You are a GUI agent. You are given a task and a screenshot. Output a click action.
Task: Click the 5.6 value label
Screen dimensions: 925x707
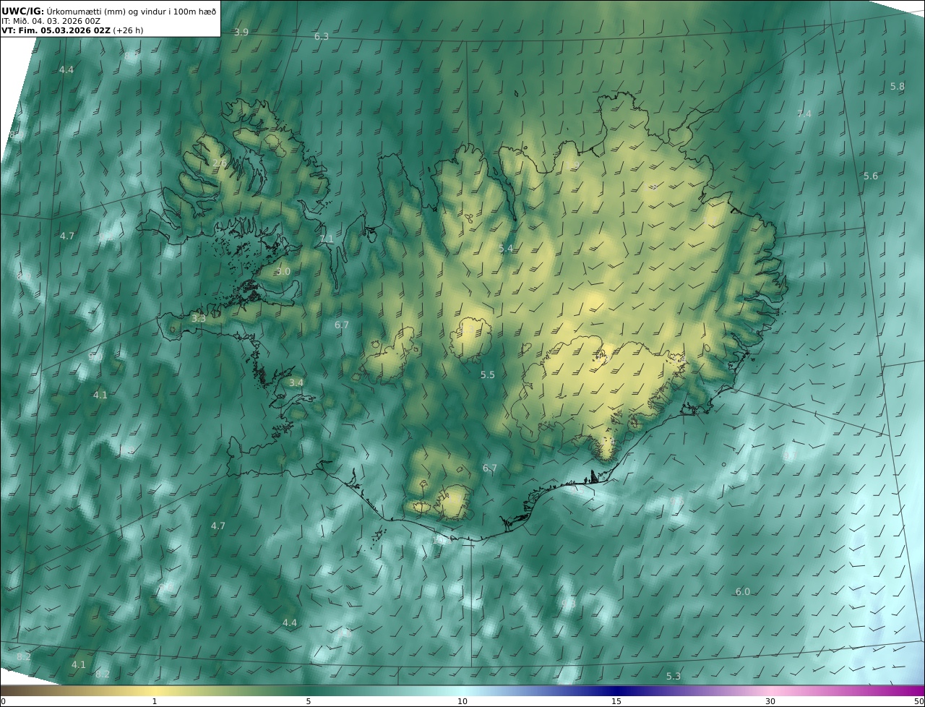871,176
